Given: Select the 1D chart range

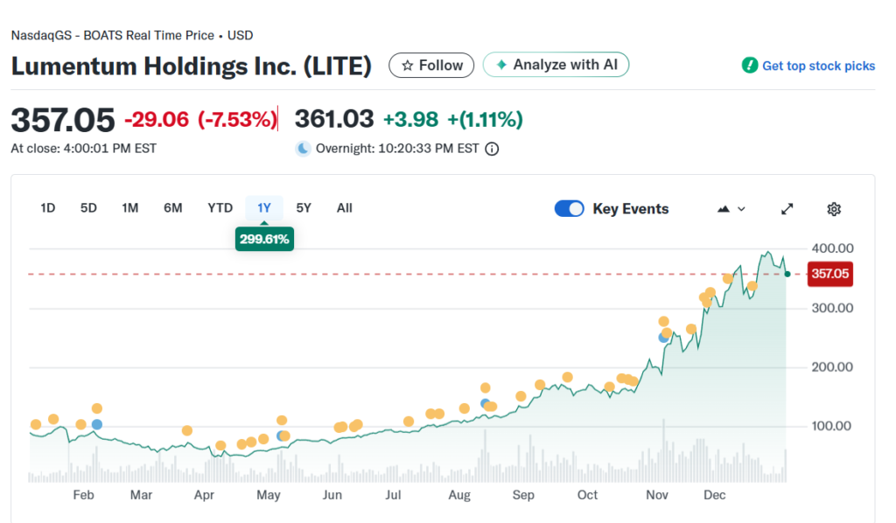Looking at the screenshot, I should pos(48,208).
